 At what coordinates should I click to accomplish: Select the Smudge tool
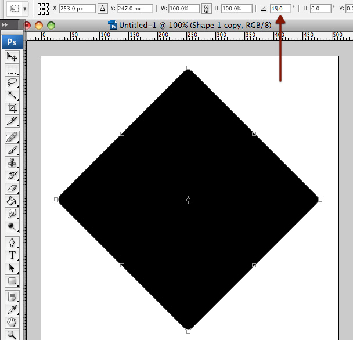pos(12,214)
